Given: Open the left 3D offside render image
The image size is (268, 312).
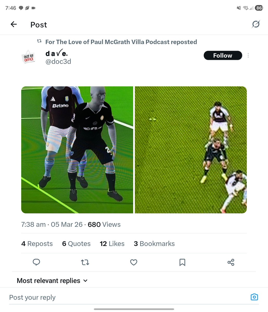Looking at the screenshot, I should click(x=77, y=150).
